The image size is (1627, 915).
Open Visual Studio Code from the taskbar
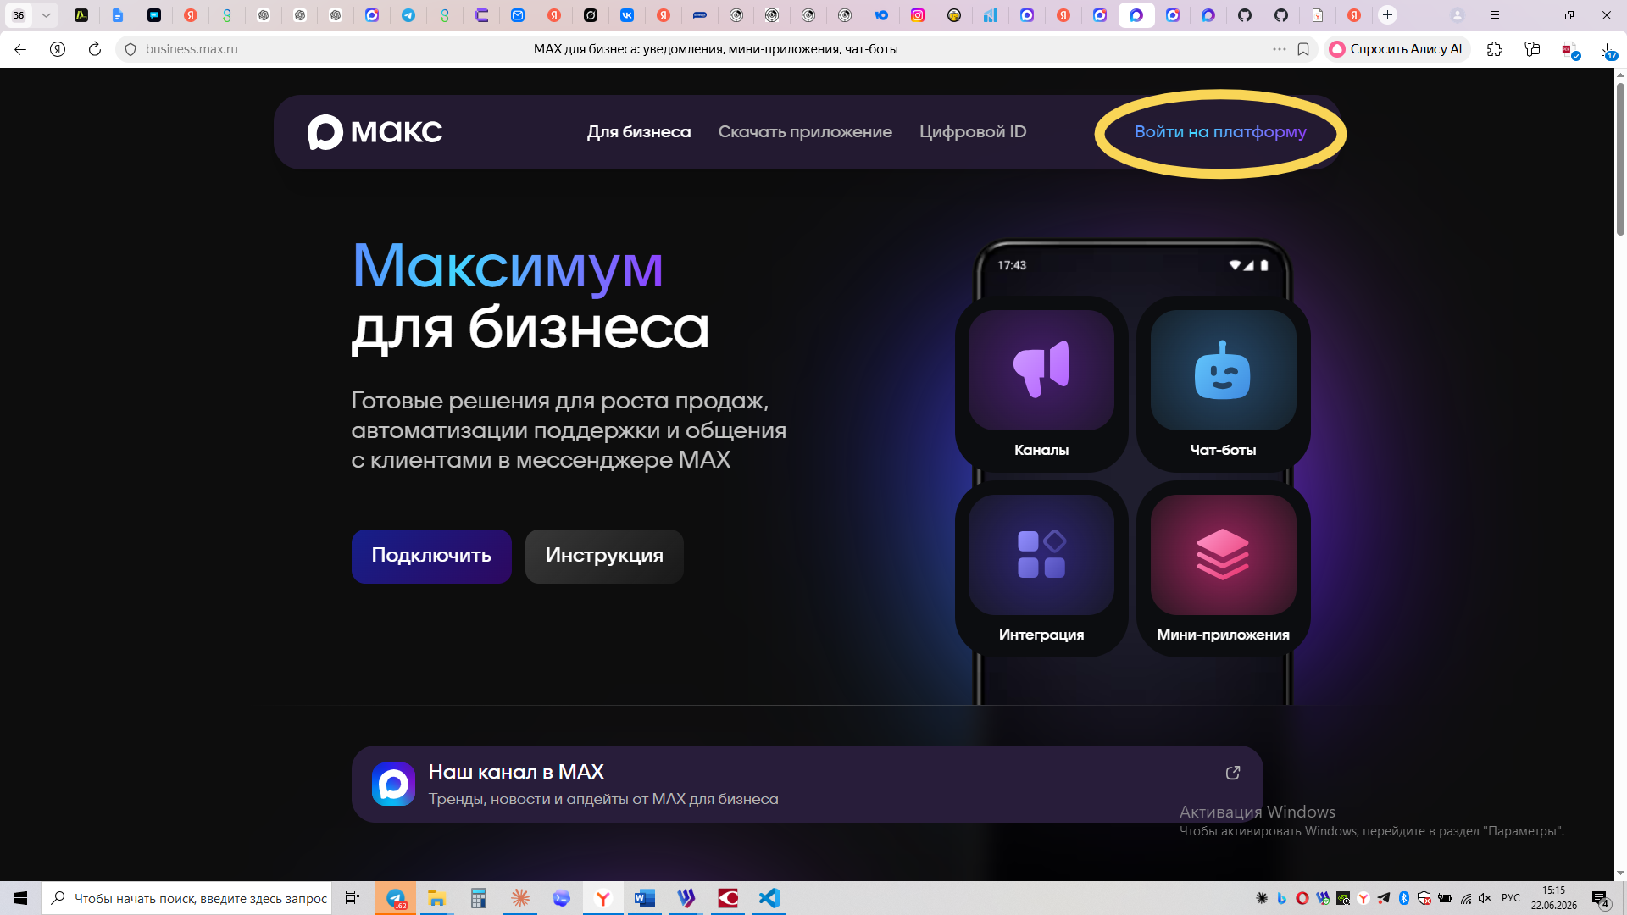[x=769, y=898]
